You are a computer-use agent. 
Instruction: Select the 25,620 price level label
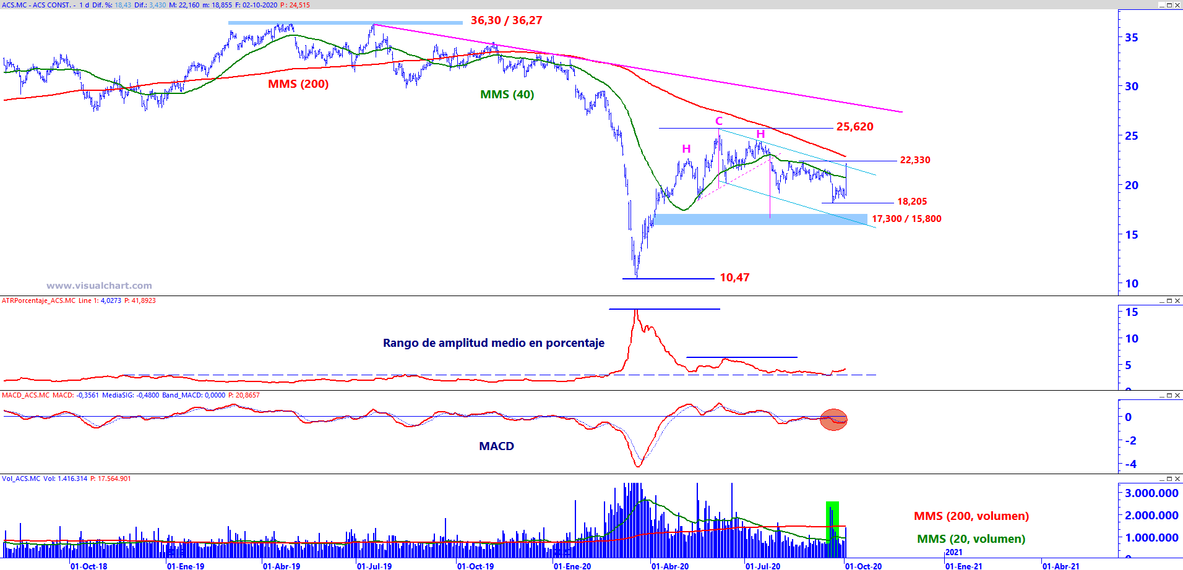[x=855, y=127]
